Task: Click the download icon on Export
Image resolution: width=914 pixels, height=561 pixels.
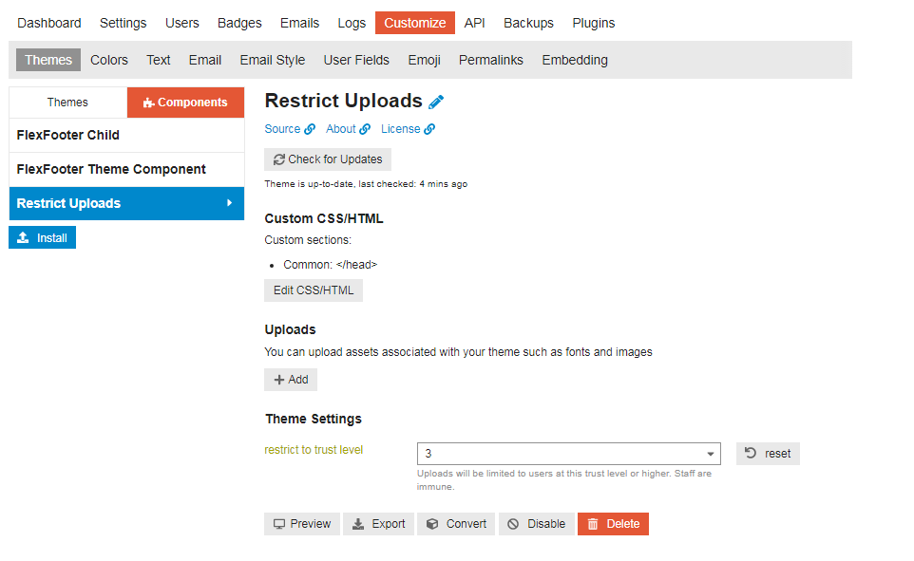Action: [x=358, y=524]
